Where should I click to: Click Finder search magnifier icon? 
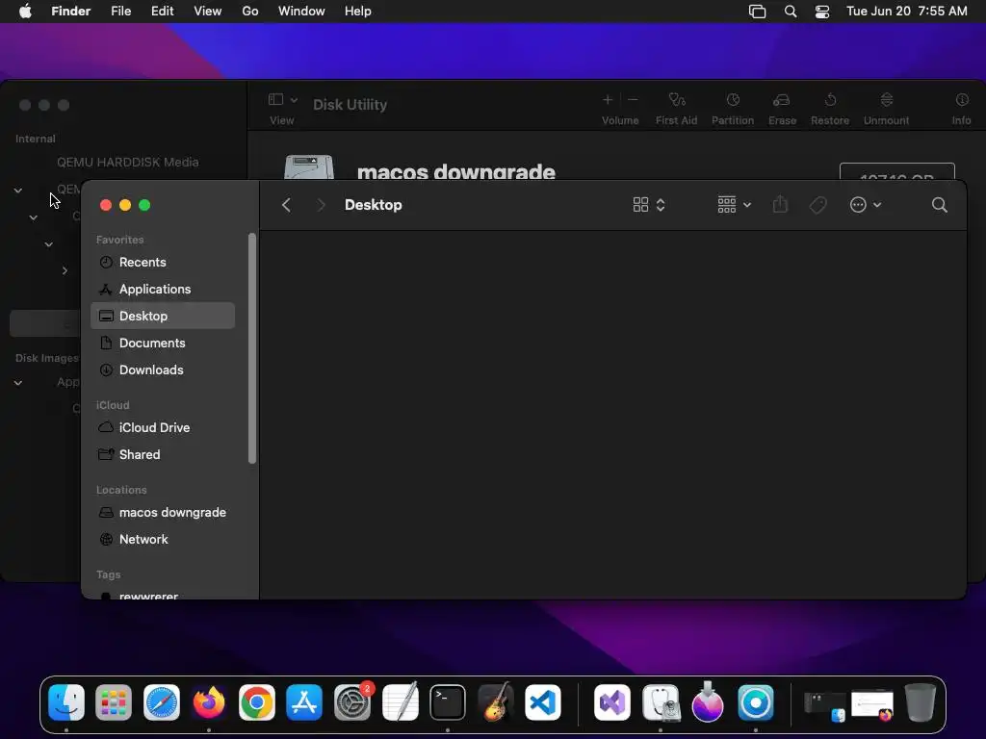pyautogui.click(x=940, y=205)
